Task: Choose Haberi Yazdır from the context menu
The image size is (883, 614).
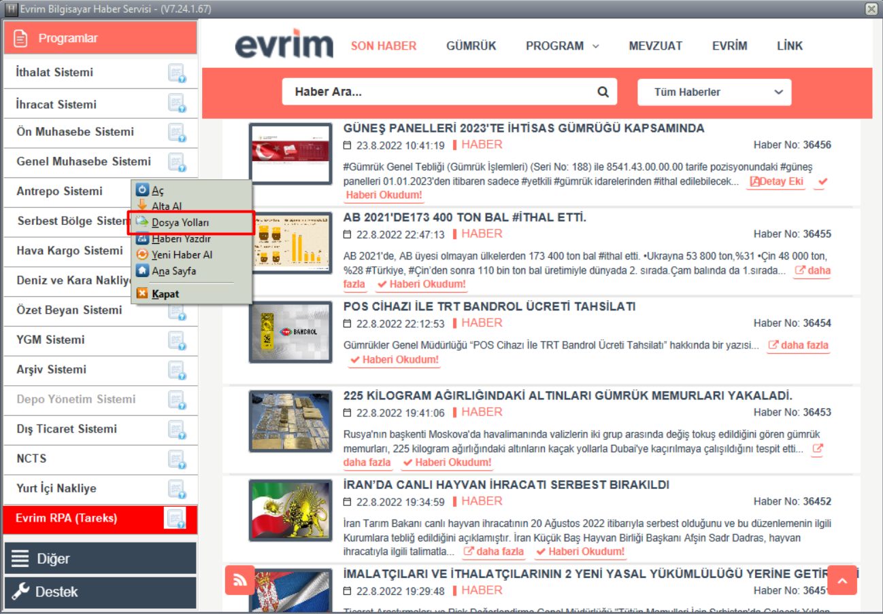Action: pos(190,238)
